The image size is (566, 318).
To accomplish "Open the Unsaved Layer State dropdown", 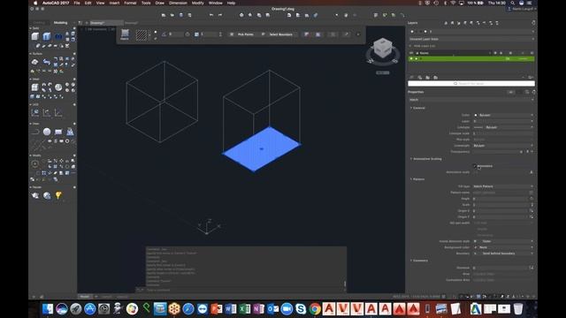I will tap(471, 39).
